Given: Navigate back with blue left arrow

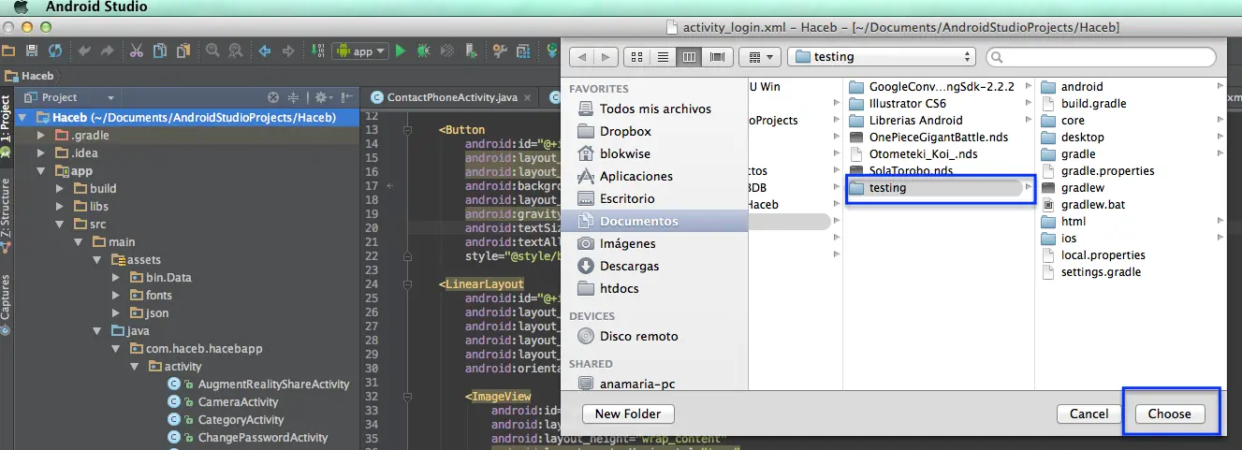Looking at the screenshot, I should [265, 51].
